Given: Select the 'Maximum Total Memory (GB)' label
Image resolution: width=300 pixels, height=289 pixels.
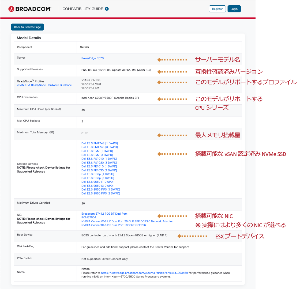Looking at the screenshot, I should (35, 132).
